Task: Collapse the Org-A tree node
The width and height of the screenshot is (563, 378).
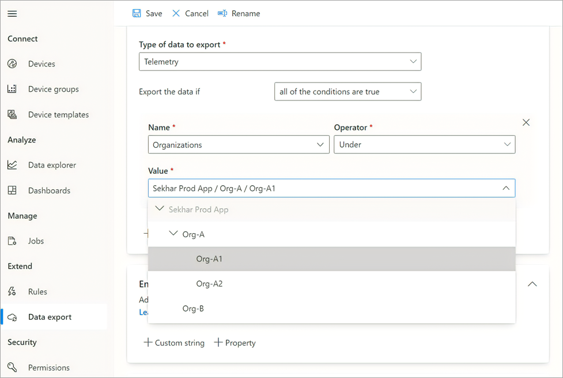Action: [173, 233]
